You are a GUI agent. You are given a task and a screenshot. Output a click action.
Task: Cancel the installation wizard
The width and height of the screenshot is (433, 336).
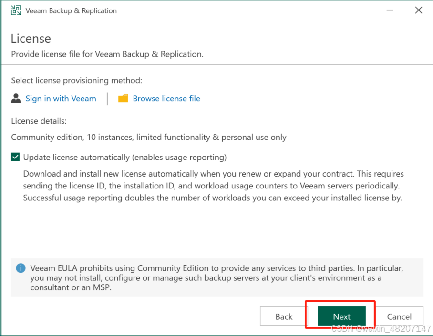point(399,316)
